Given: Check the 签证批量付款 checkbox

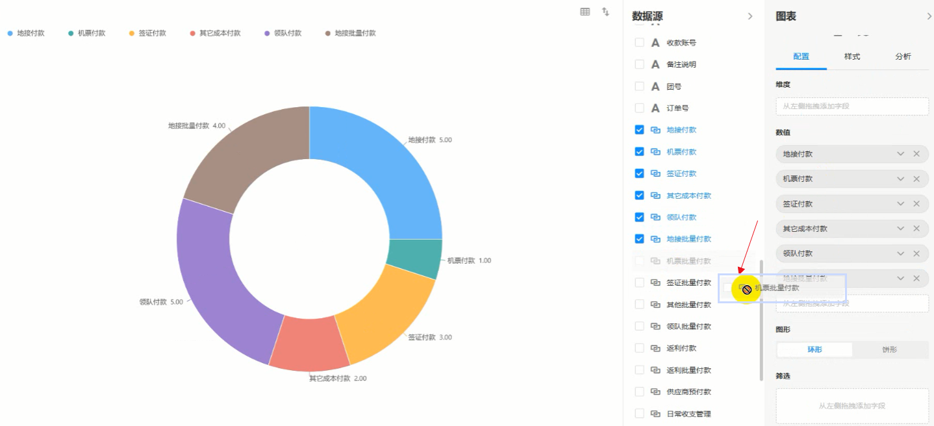Looking at the screenshot, I should coord(639,282).
